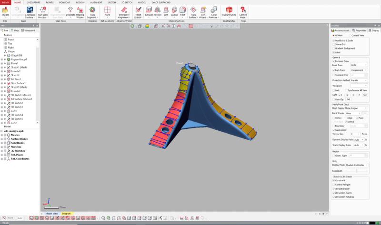Open the Mesh Display Mode dropdown
Image resolution: width=381 pixels, height=225 pixels.
point(359,108)
